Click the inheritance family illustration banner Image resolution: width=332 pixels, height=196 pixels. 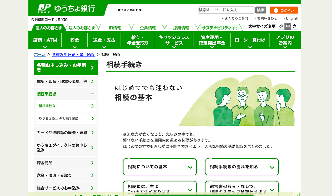click(x=237, y=100)
